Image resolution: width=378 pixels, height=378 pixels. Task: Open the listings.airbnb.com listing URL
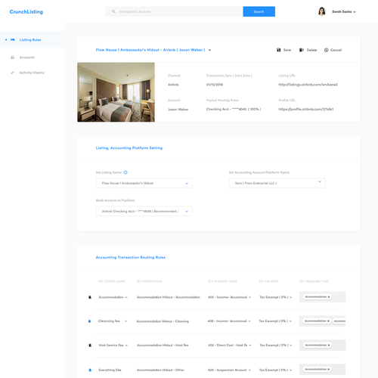point(308,85)
